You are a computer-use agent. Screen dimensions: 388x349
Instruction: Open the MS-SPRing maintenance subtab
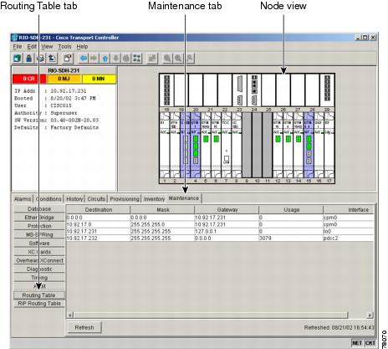click(x=39, y=234)
